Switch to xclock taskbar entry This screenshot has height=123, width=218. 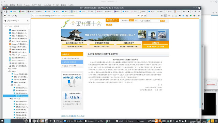tap(120, 121)
